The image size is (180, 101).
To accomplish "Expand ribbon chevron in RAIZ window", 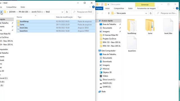I will point(90,7).
